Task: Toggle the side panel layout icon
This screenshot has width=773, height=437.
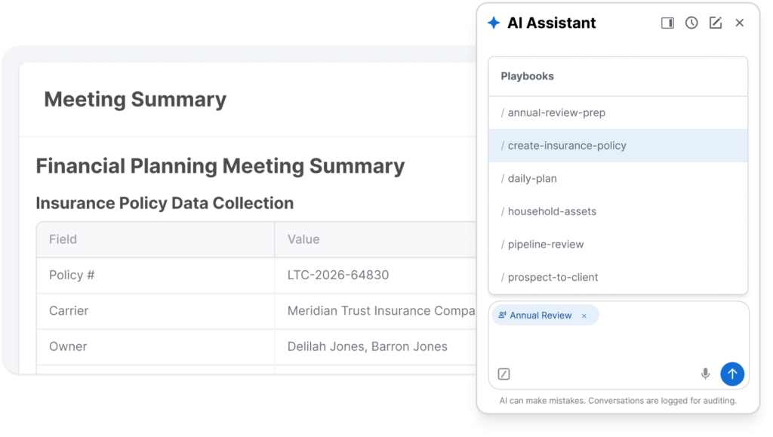Action: tap(667, 23)
